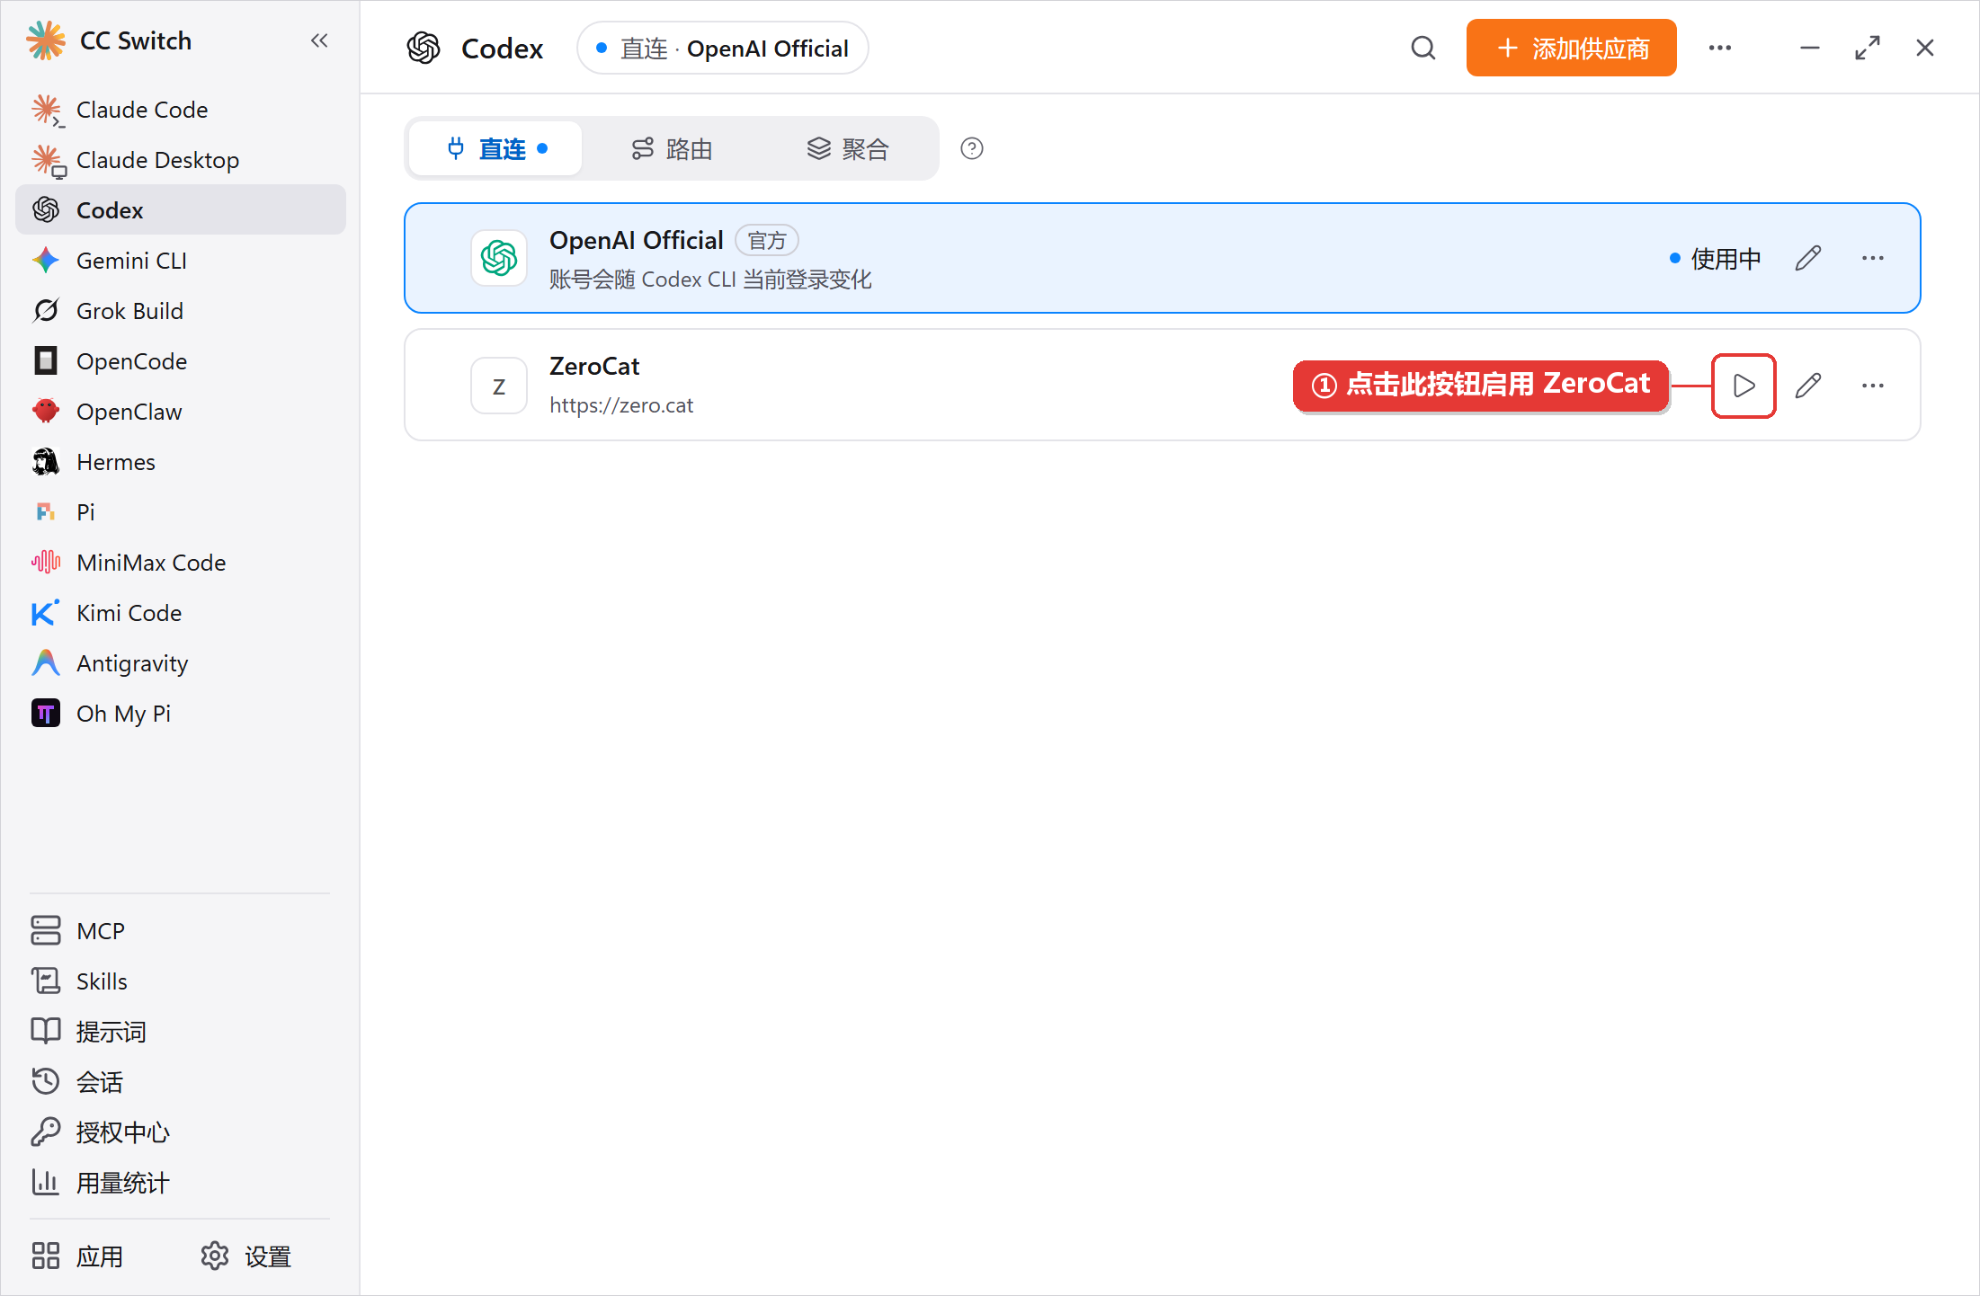Open 设置 settings

coord(246,1256)
